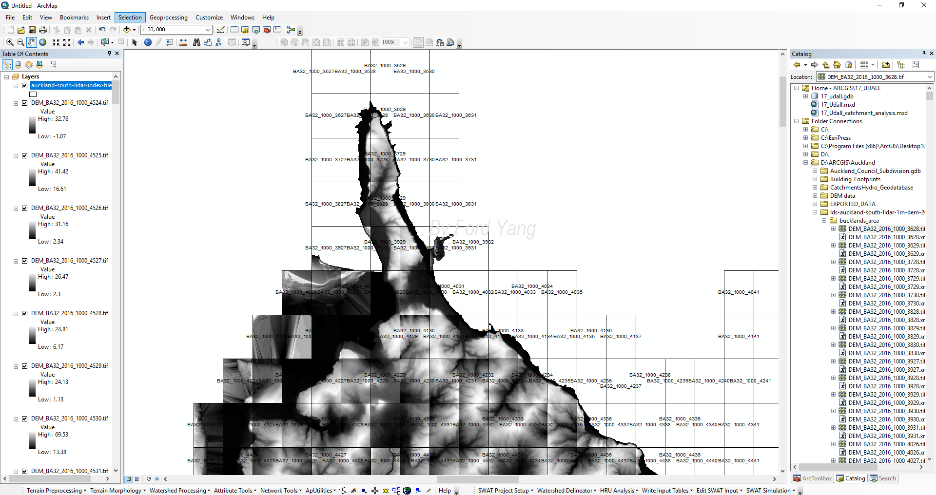Print the current map
Viewport: 936px width, 495px height.
pos(43,30)
